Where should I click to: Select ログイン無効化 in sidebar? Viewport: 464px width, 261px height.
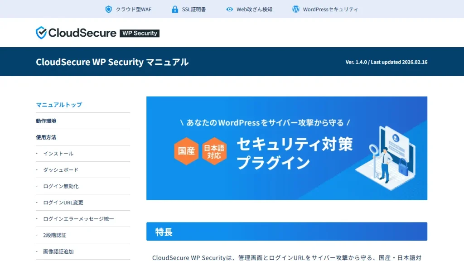pos(61,186)
